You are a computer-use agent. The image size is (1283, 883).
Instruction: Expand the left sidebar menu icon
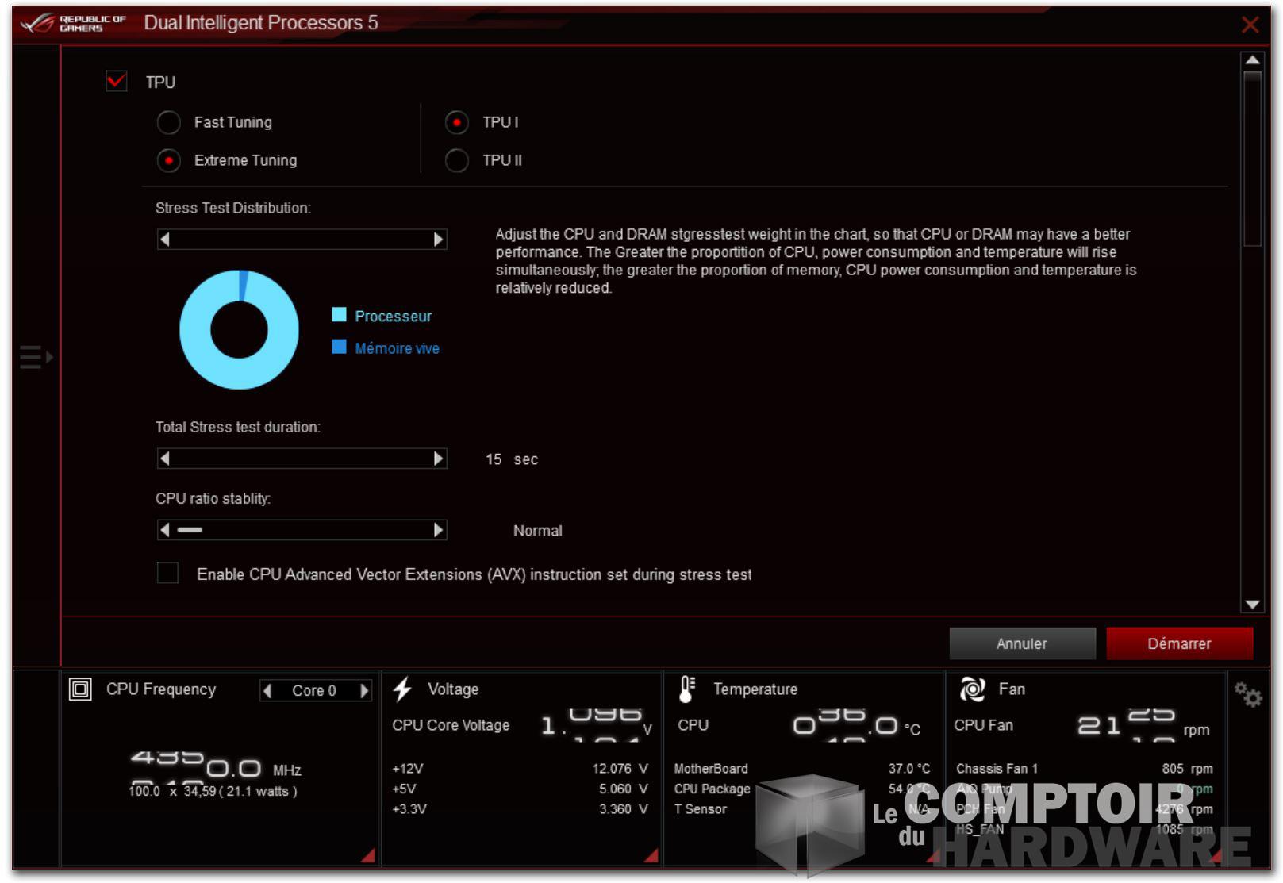(x=36, y=357)
